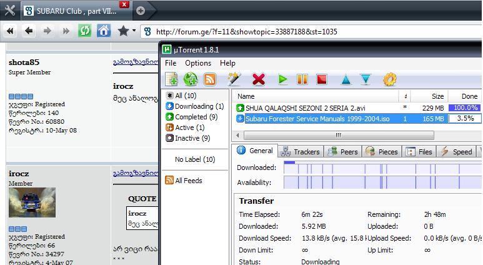Image resolution: width=483 pixels, height=265 pixels.
Task: Switch to General tab
Action: 255,151
